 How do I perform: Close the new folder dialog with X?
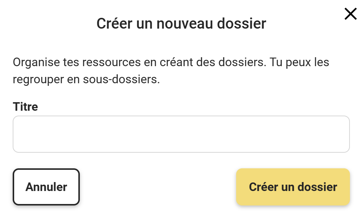click(350, 14)
